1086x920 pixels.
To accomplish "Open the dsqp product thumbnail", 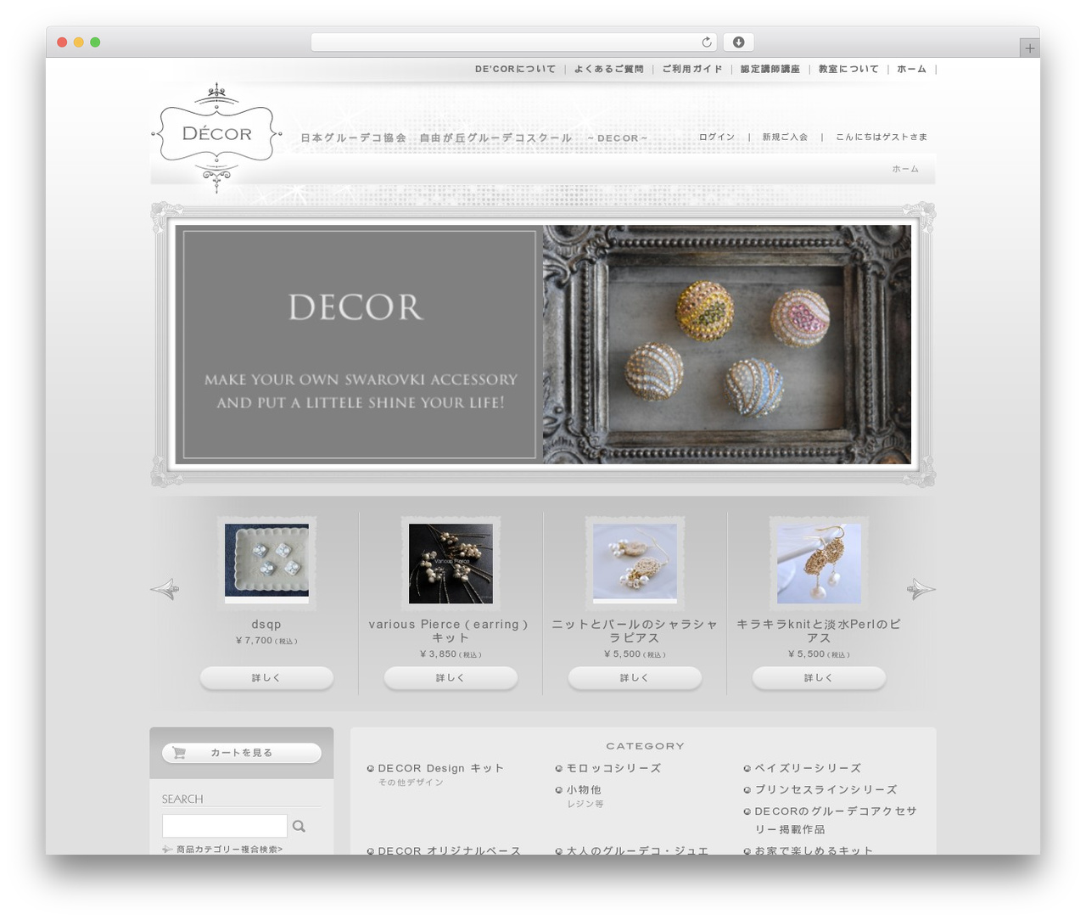I will [266, 564].
